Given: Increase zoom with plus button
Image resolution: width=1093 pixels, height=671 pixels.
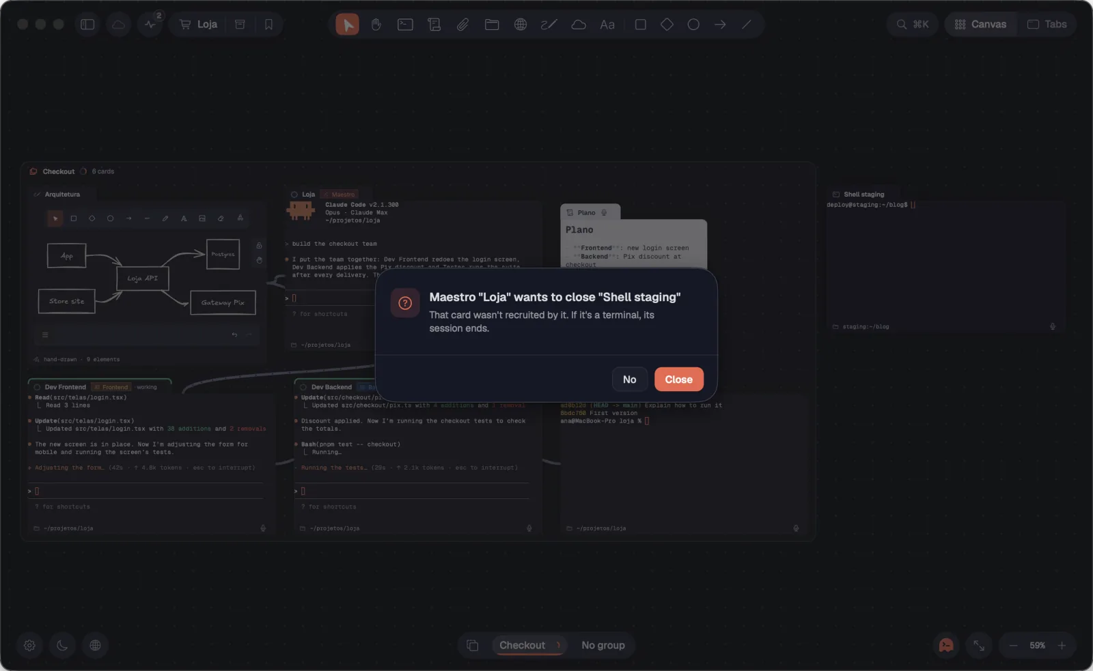Looking at the screenshot, I should [1062, 645].
